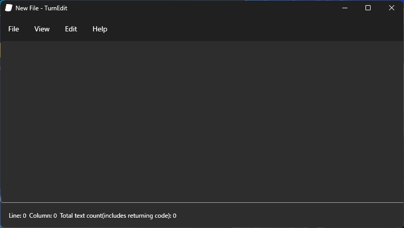Click the Line: 0 status indicator
The image size is (404, 228).
[17, 216]
